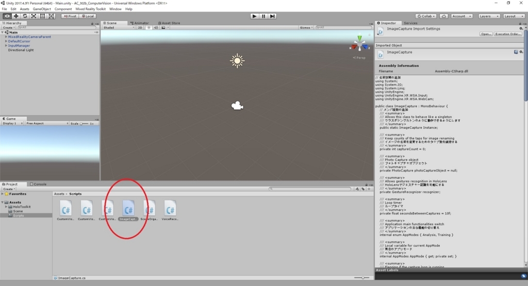Toggle the Inspector panel lock
Screen dimensions: 528x286
click(520, 24)
